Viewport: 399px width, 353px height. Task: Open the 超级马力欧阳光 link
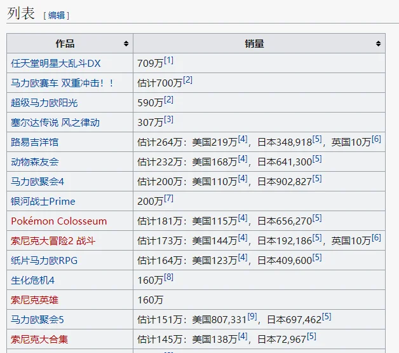click(44, 103)
